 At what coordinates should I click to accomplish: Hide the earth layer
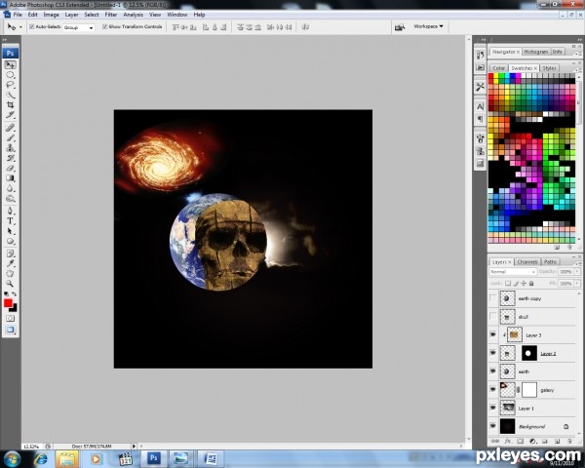(492, 370)
